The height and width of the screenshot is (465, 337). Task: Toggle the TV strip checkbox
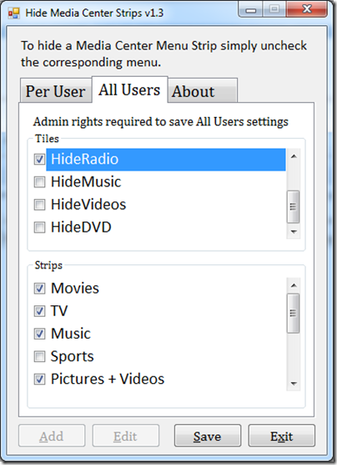tap(40, 311)
